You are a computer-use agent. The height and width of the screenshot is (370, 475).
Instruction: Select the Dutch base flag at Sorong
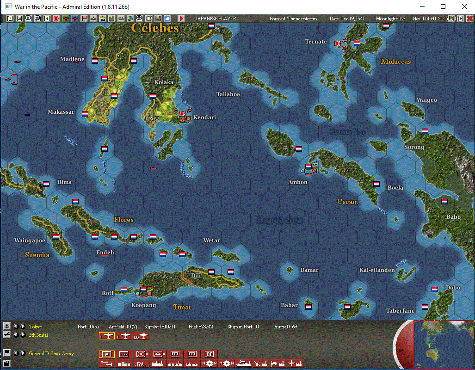(x=425, y=131)
